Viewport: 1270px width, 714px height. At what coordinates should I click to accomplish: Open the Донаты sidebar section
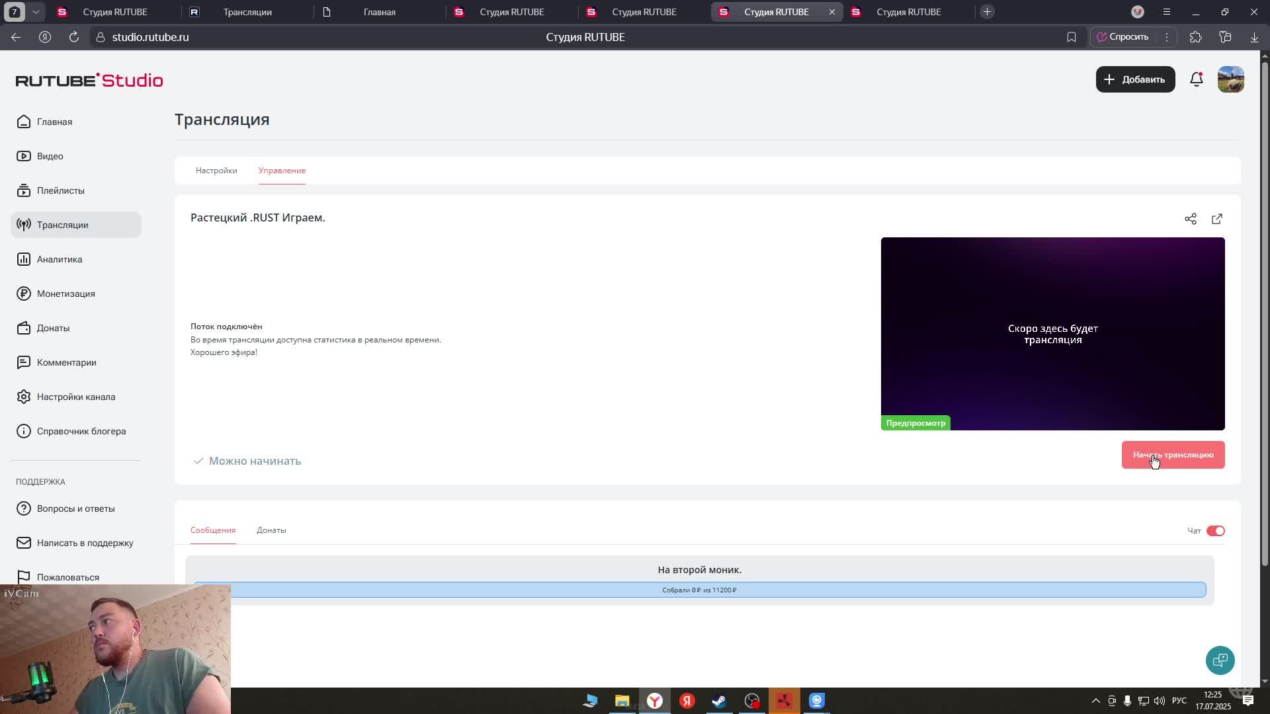[x=53, y=328]
